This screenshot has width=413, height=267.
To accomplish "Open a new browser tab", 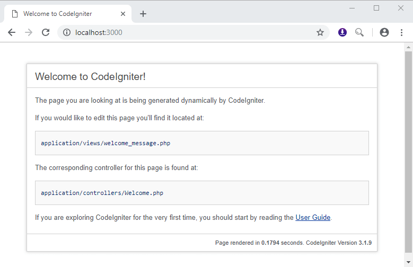I will pos(143,14).
